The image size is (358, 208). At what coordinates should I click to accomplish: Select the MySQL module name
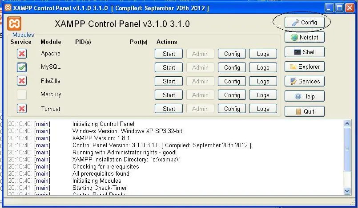tap(50, 67)
